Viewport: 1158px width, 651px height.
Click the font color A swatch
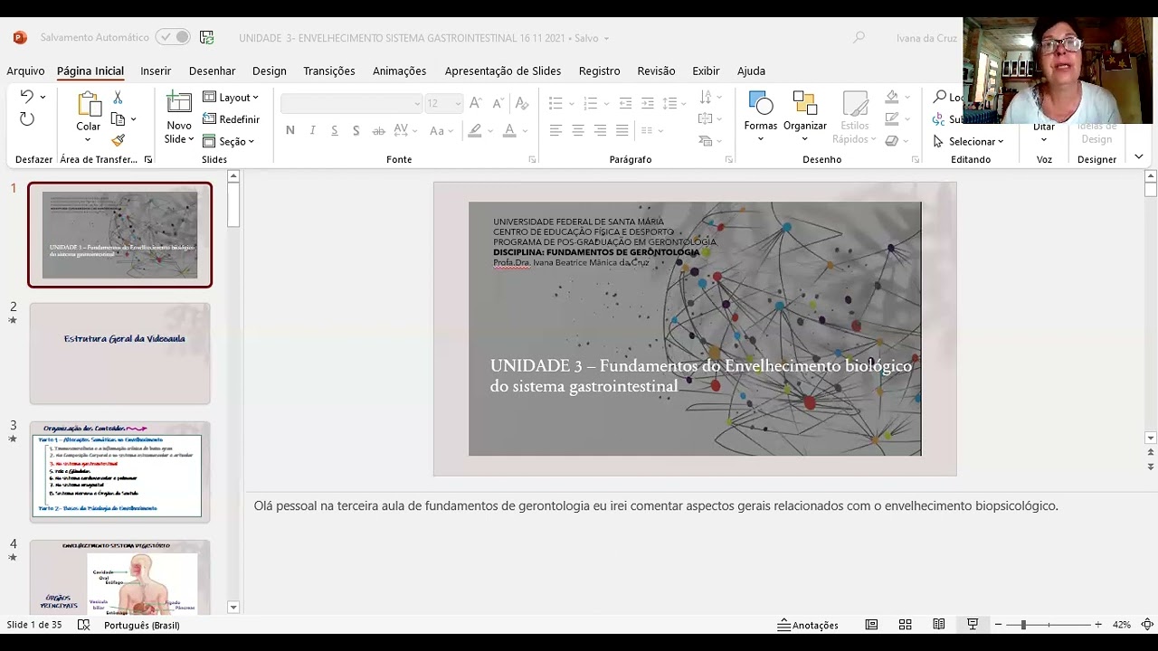tap(509, 130)
